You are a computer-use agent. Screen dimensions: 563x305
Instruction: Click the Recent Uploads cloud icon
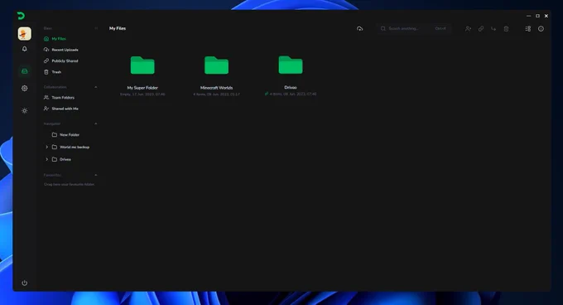coord(46,50)
